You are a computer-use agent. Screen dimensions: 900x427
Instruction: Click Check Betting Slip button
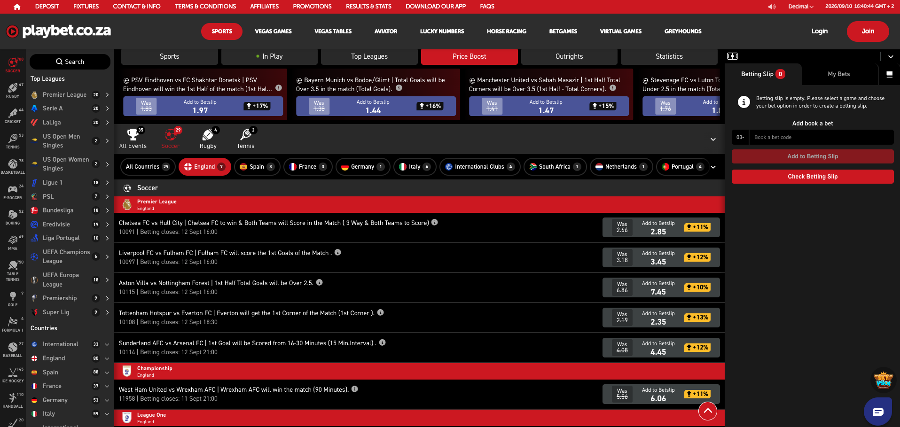click(813, 177)
